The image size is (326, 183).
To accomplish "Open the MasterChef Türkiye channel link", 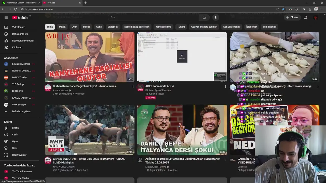I will click(156, 167).
